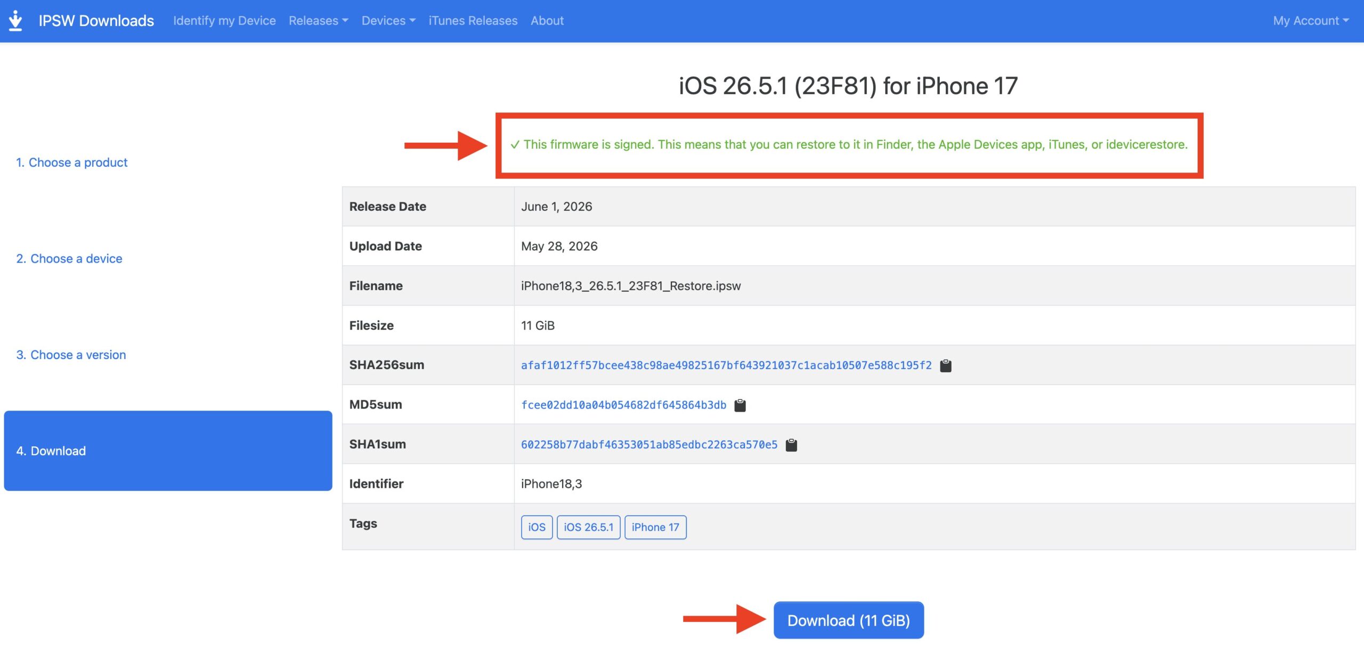Viewport: 1364px width, 662px height.
Task: Click the Filesize value 11 GiB
Action: coord(538,325)
